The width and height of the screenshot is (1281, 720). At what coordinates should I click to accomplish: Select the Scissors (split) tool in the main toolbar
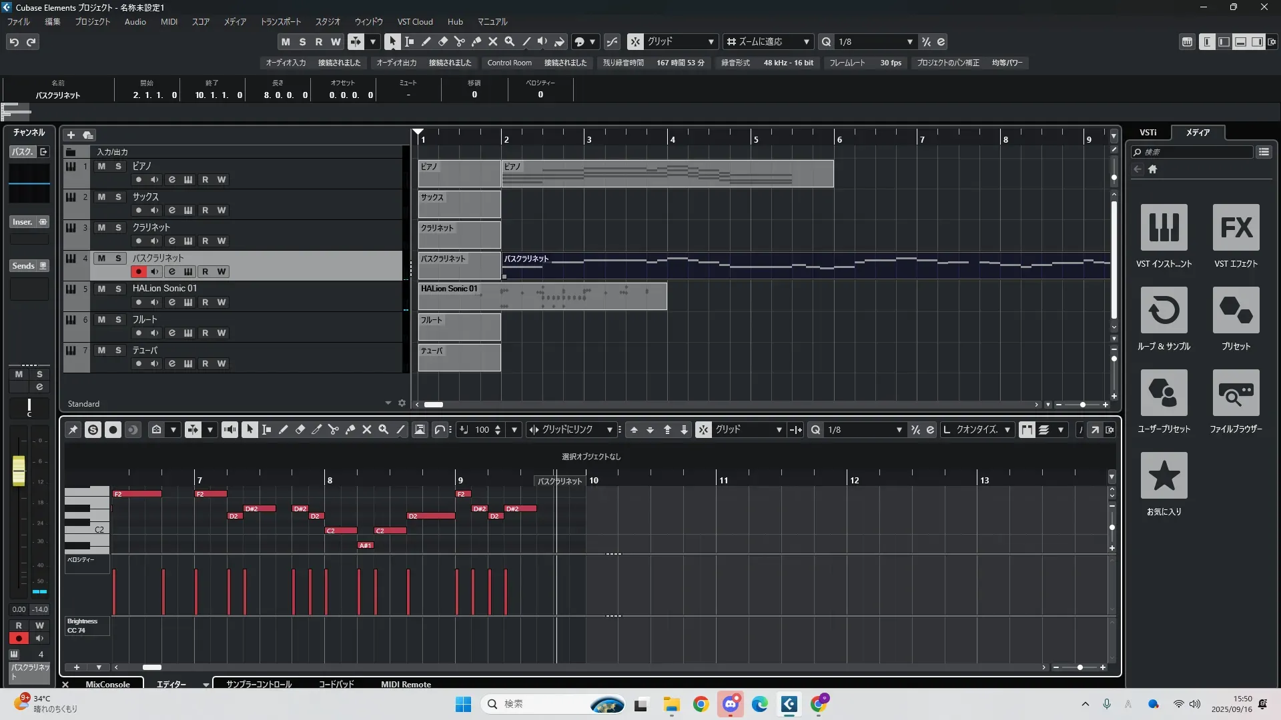click(459, 41)
